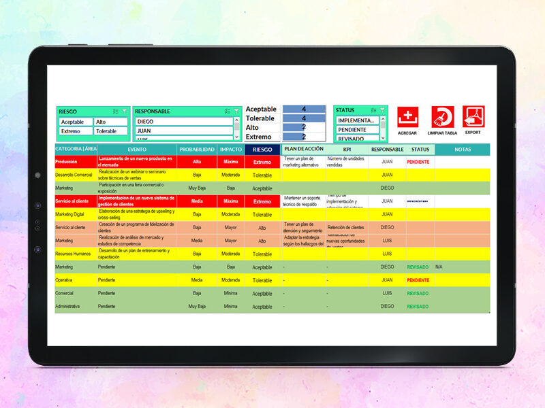Select the PENDIENTE status in the Producción row
Screen dimensions: 545x408
[420, 162]
